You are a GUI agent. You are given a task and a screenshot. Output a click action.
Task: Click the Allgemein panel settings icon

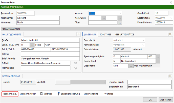tap(170, 34)
